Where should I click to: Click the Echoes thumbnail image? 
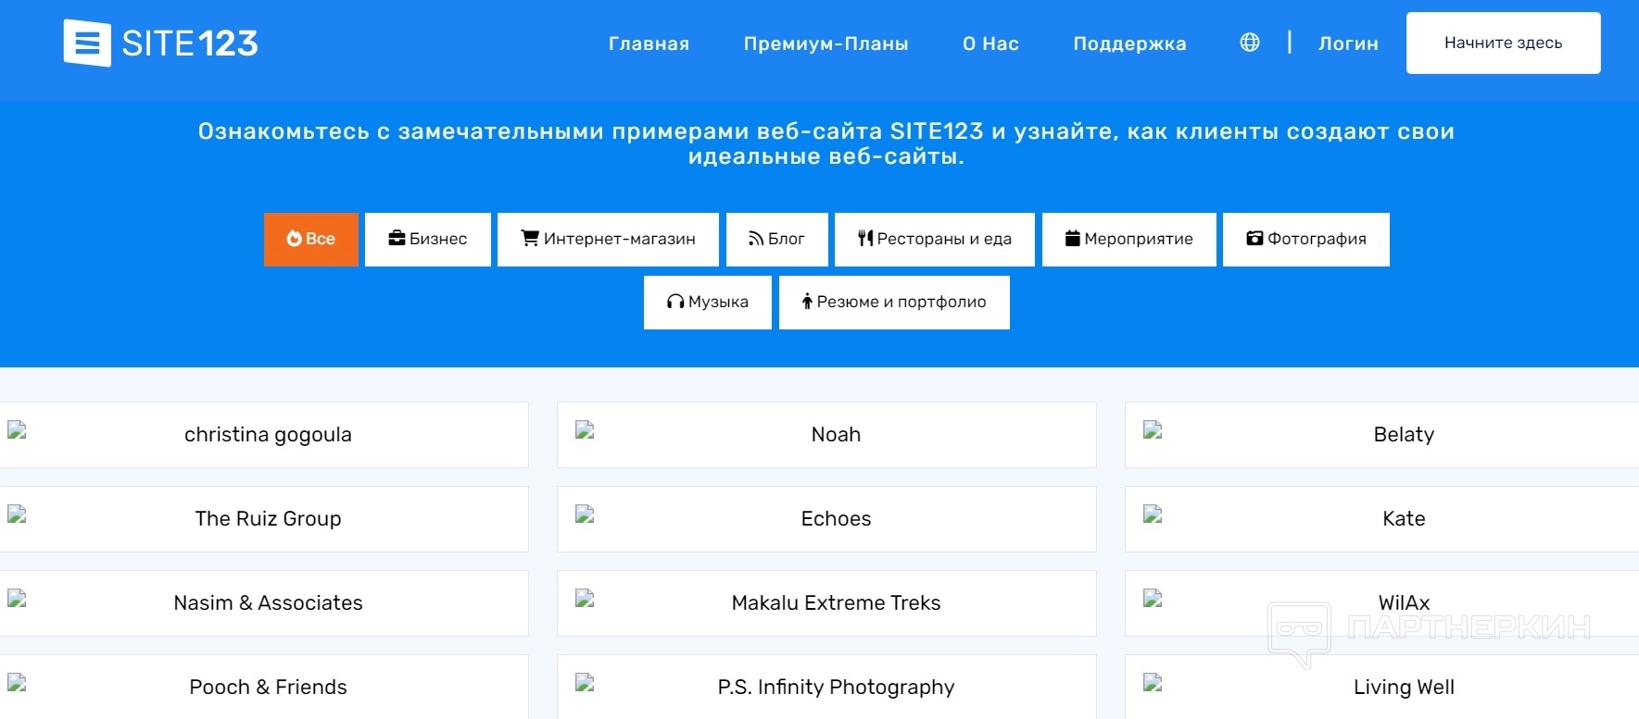click(x=585, y=514)
